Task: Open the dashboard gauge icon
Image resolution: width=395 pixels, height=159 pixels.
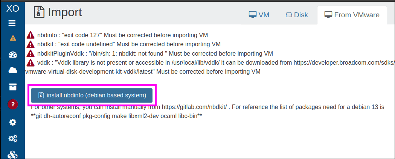Action: (x=12, y=55)
